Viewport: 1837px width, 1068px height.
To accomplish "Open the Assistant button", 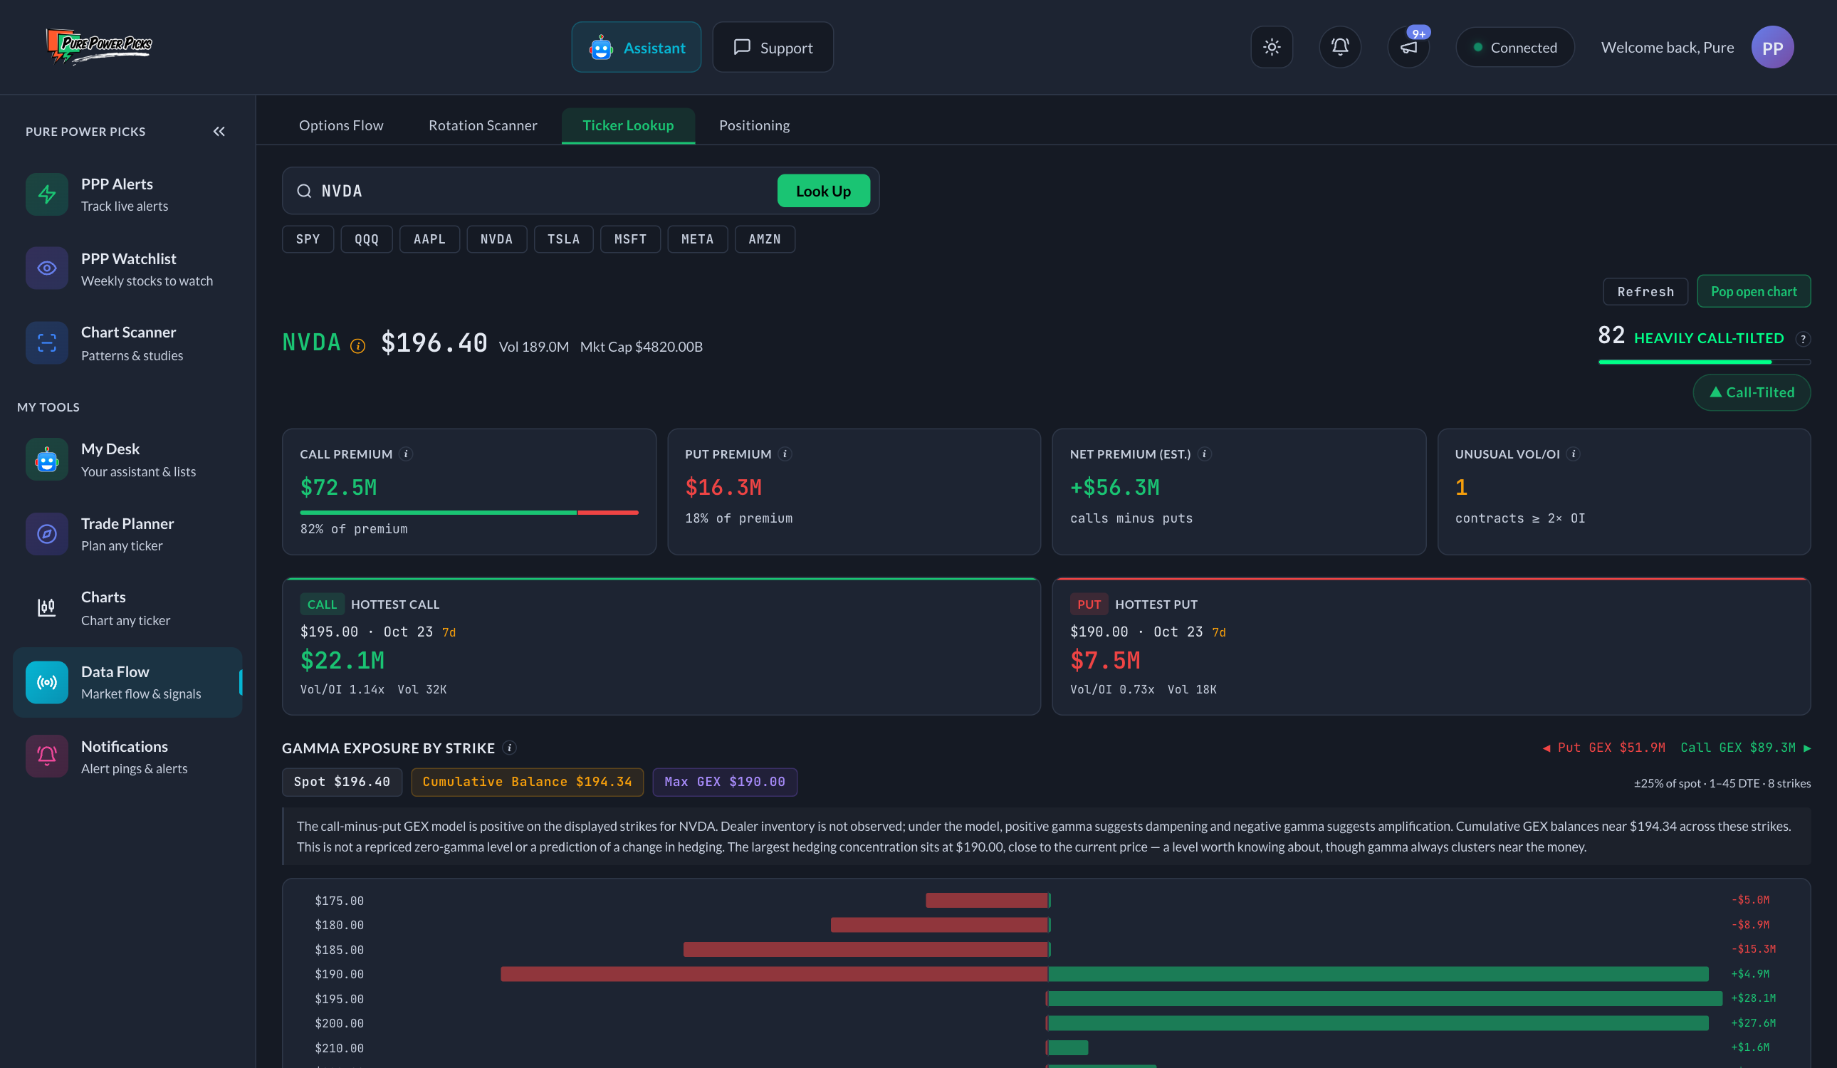I will [636, 48].
